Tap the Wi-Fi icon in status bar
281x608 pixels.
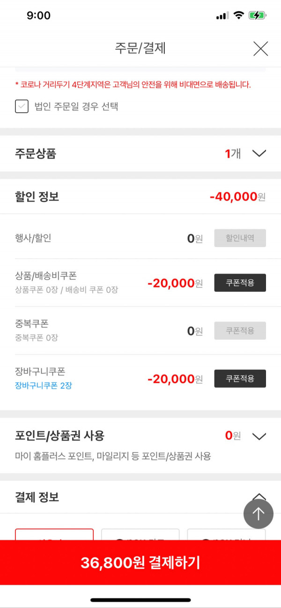tap(239, 15)
